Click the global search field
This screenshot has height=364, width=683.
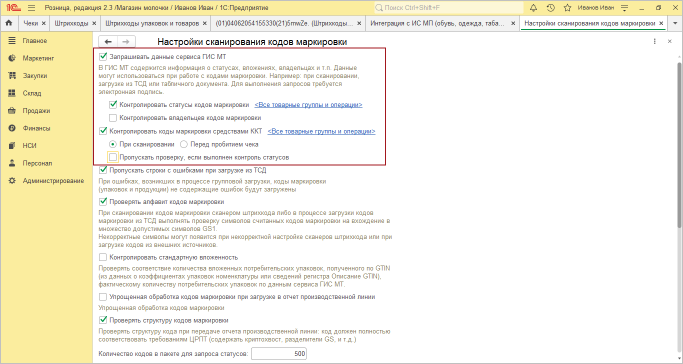point(448,8)
